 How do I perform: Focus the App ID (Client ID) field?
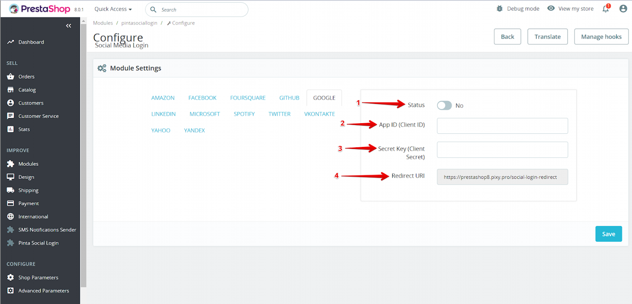tap(502, 126)
